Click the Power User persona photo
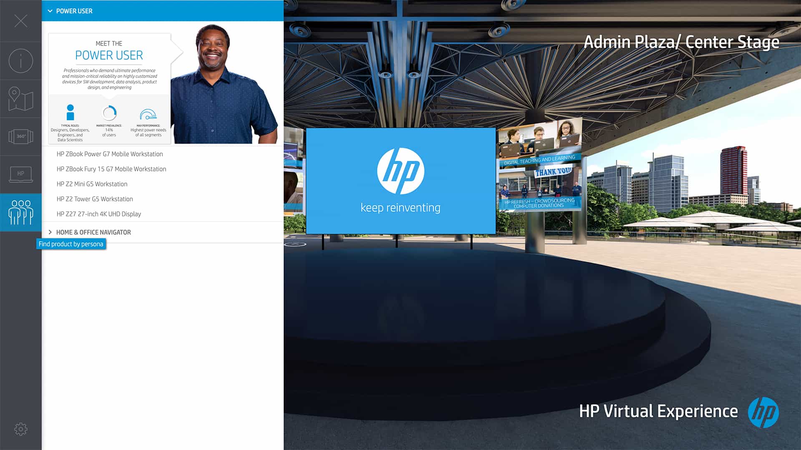The image size is (801, 450). point(224,83)
